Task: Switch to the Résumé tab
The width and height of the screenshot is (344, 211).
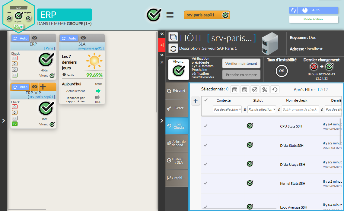Action: [x=177, y=90]
